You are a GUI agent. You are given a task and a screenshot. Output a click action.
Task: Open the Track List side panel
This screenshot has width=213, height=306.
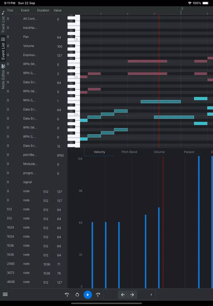3,21
